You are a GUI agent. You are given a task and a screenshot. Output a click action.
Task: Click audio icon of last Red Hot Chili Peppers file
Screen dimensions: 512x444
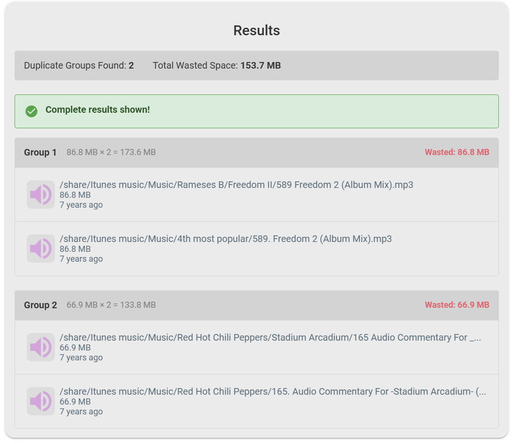(x=41, y=401)
